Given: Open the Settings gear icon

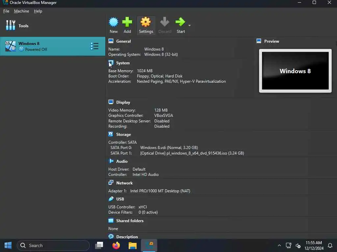Looking at the screenshot, I should point(146,22).
